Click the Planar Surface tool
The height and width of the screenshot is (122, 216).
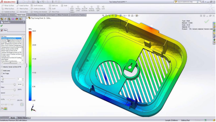pyautogui.click(x=8, y=6)
